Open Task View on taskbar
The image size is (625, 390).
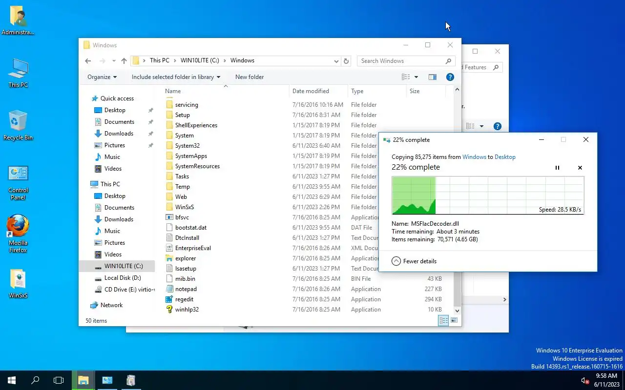[59, 380]
